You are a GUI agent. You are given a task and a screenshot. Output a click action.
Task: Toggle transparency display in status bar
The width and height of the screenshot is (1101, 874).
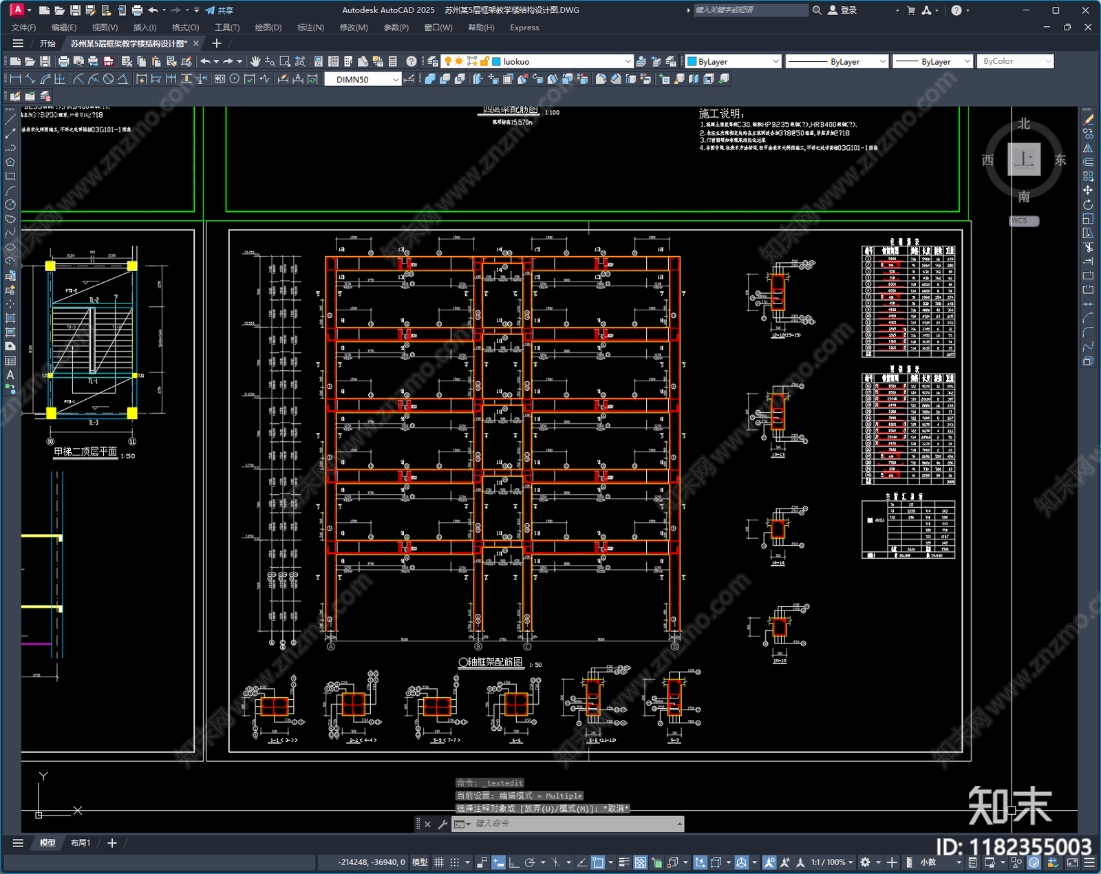(640, 862)
